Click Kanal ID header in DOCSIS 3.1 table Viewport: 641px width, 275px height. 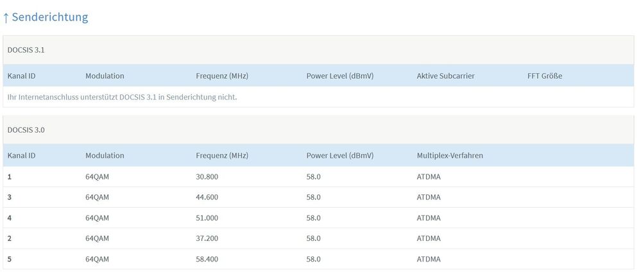[21, 76]
